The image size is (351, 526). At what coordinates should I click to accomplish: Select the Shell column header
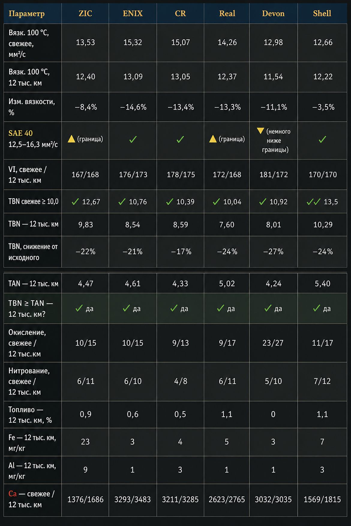322,13
